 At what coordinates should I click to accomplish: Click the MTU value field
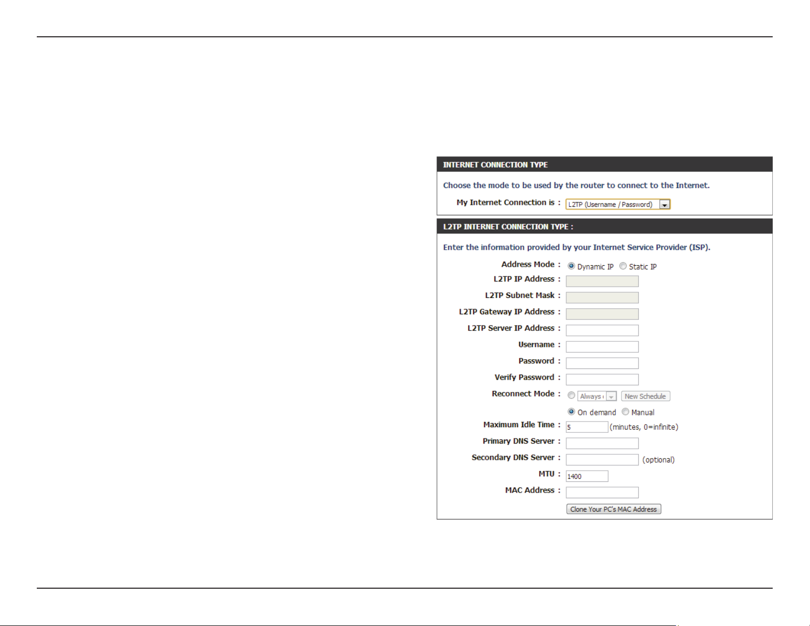point(587,476)
